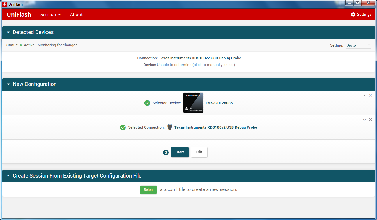377x220 pixels.
Task: Expand the Selected Device row chevron
Action: (364, 95)
